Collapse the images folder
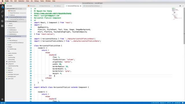The height and width of the screenshot is (104, 185). pyautogui.click(x=10, y=47)
